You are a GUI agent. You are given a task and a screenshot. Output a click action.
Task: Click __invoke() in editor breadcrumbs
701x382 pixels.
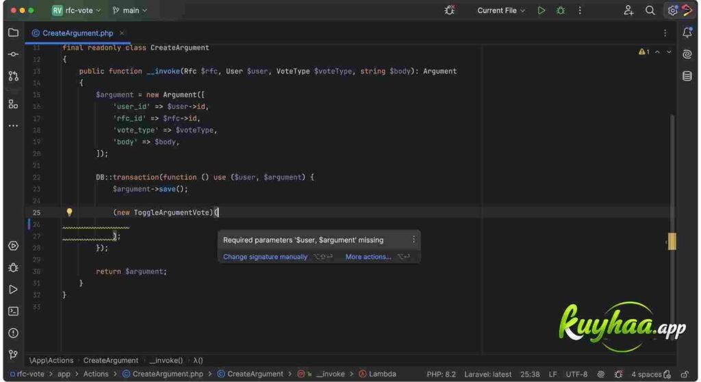coord(166,360)
